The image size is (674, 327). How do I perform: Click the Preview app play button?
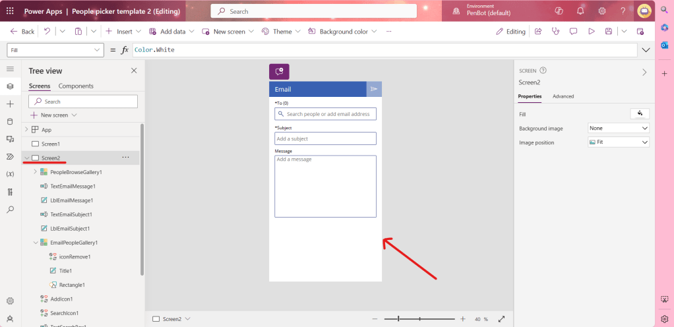click(591, 31)
